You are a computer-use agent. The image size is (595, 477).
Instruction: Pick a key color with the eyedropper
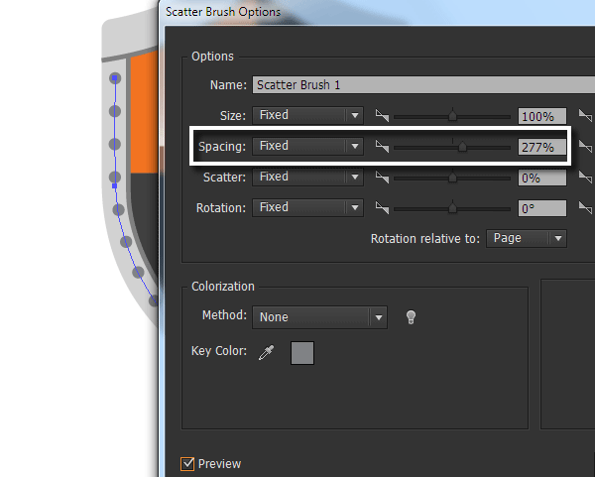(266, 352)
